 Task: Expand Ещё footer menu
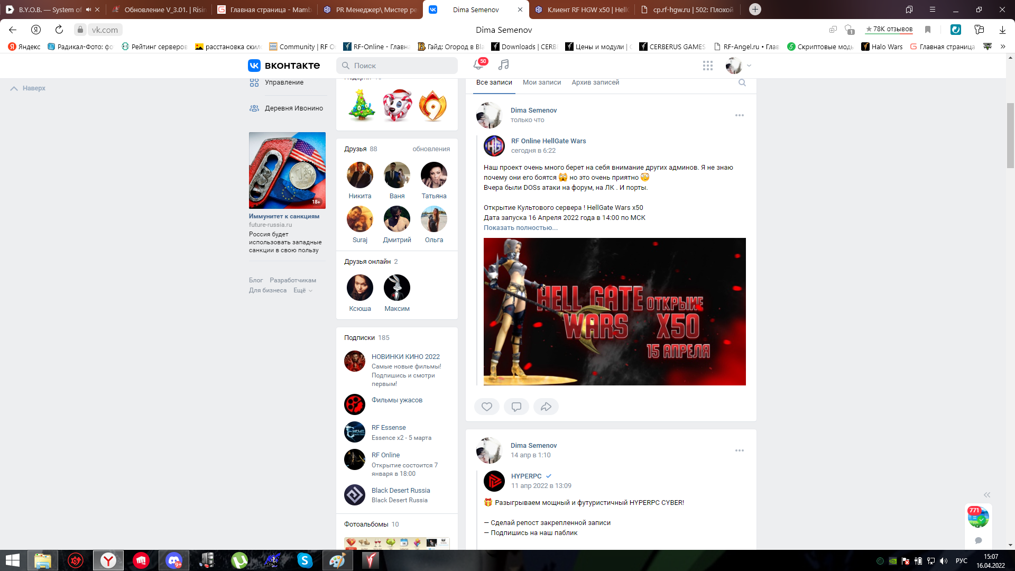pyautogui.click(x=303, y=290)
